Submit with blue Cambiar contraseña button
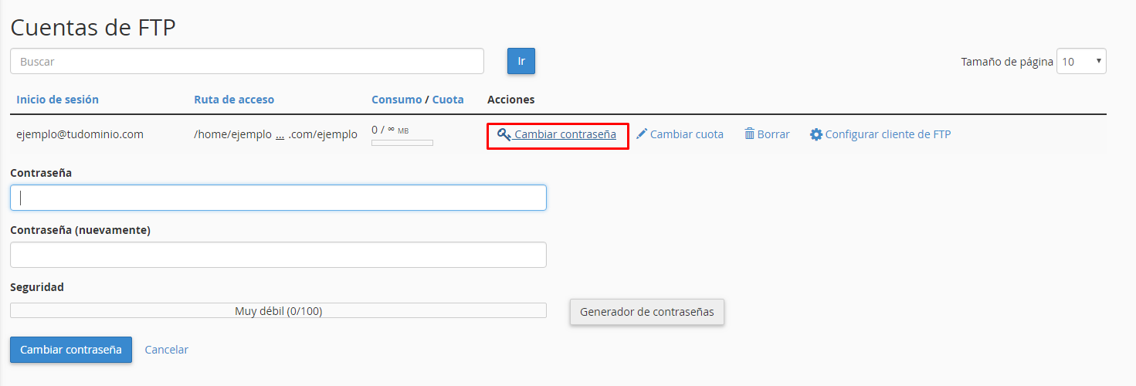1136x386 pixels. 71,350
